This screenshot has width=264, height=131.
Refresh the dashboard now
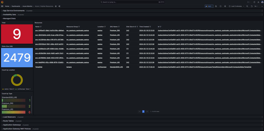(x=252, y=6)
